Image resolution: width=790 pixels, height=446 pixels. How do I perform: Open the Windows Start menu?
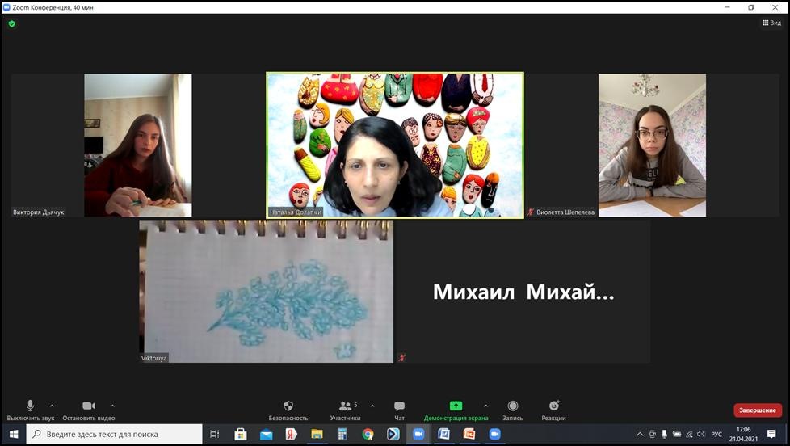pos(14,434)
